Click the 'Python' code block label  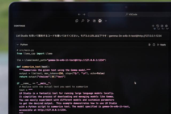(24, 45)
